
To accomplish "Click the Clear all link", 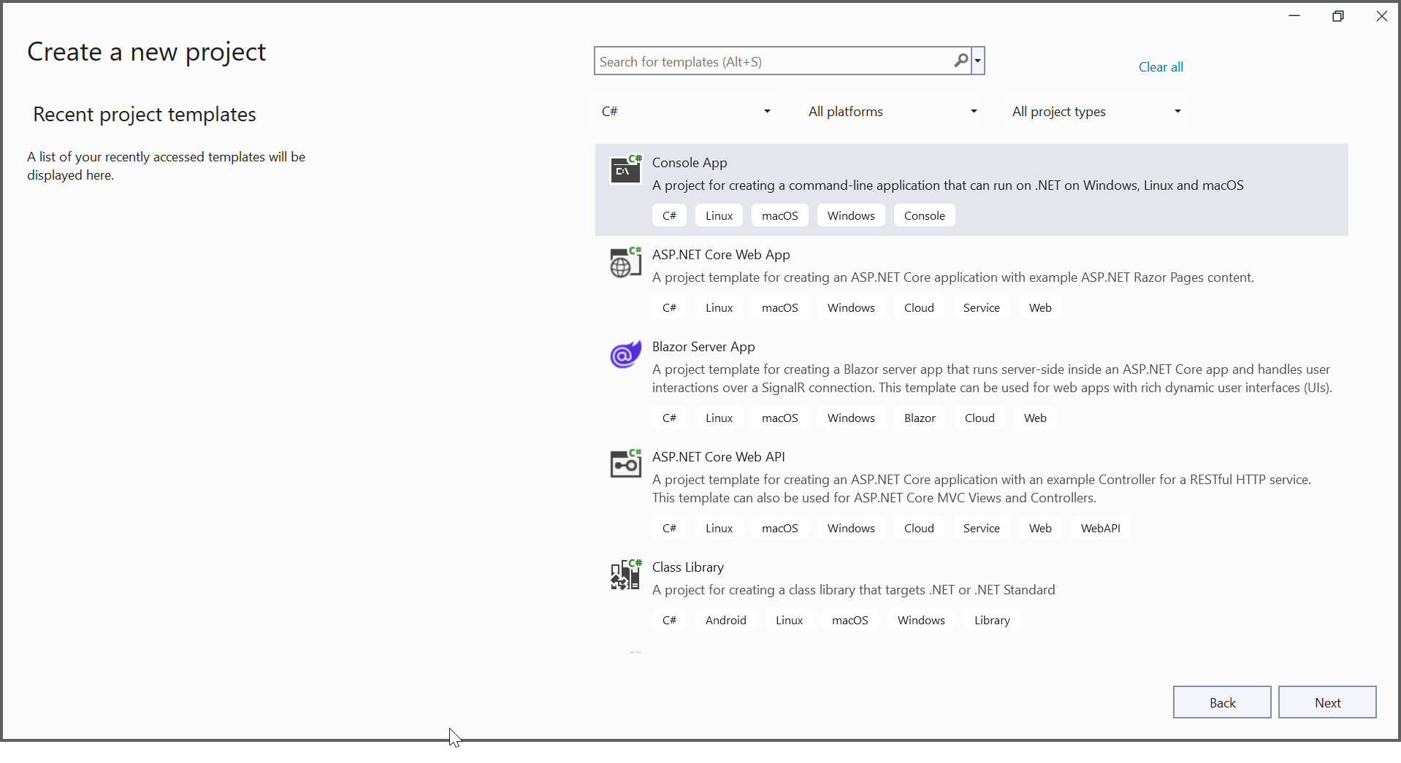I will (1161, 67).
